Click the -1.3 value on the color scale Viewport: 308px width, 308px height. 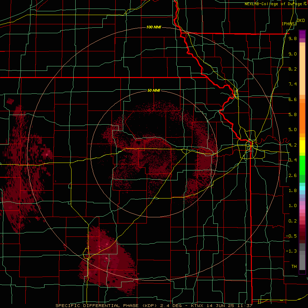point(291,251)
